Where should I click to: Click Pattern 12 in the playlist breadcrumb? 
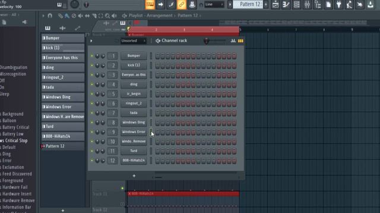pos(188,16)
